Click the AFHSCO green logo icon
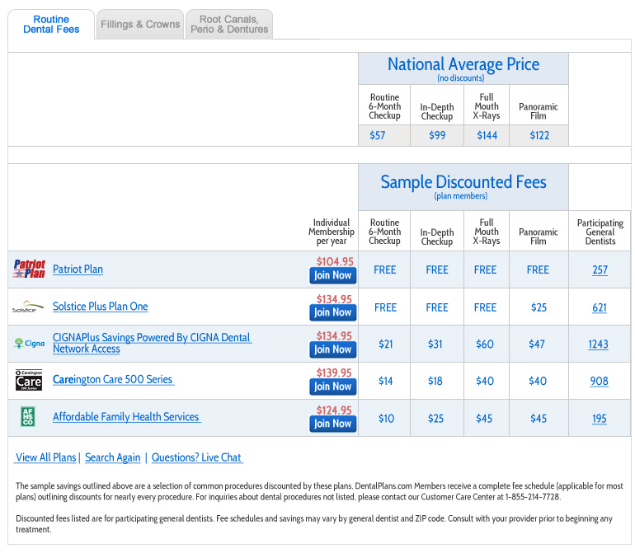The image size is (635, 553). point(28,416)
